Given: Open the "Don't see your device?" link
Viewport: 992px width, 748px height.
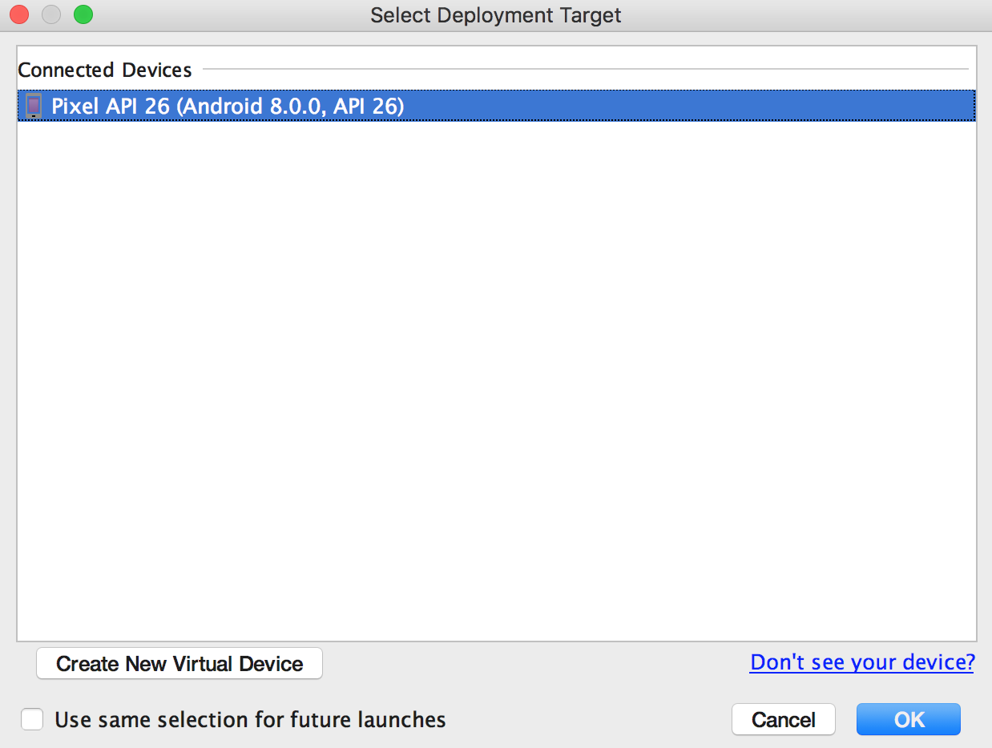Looking at the screenshot, I should pyautogui.click(x=862, y=662).
